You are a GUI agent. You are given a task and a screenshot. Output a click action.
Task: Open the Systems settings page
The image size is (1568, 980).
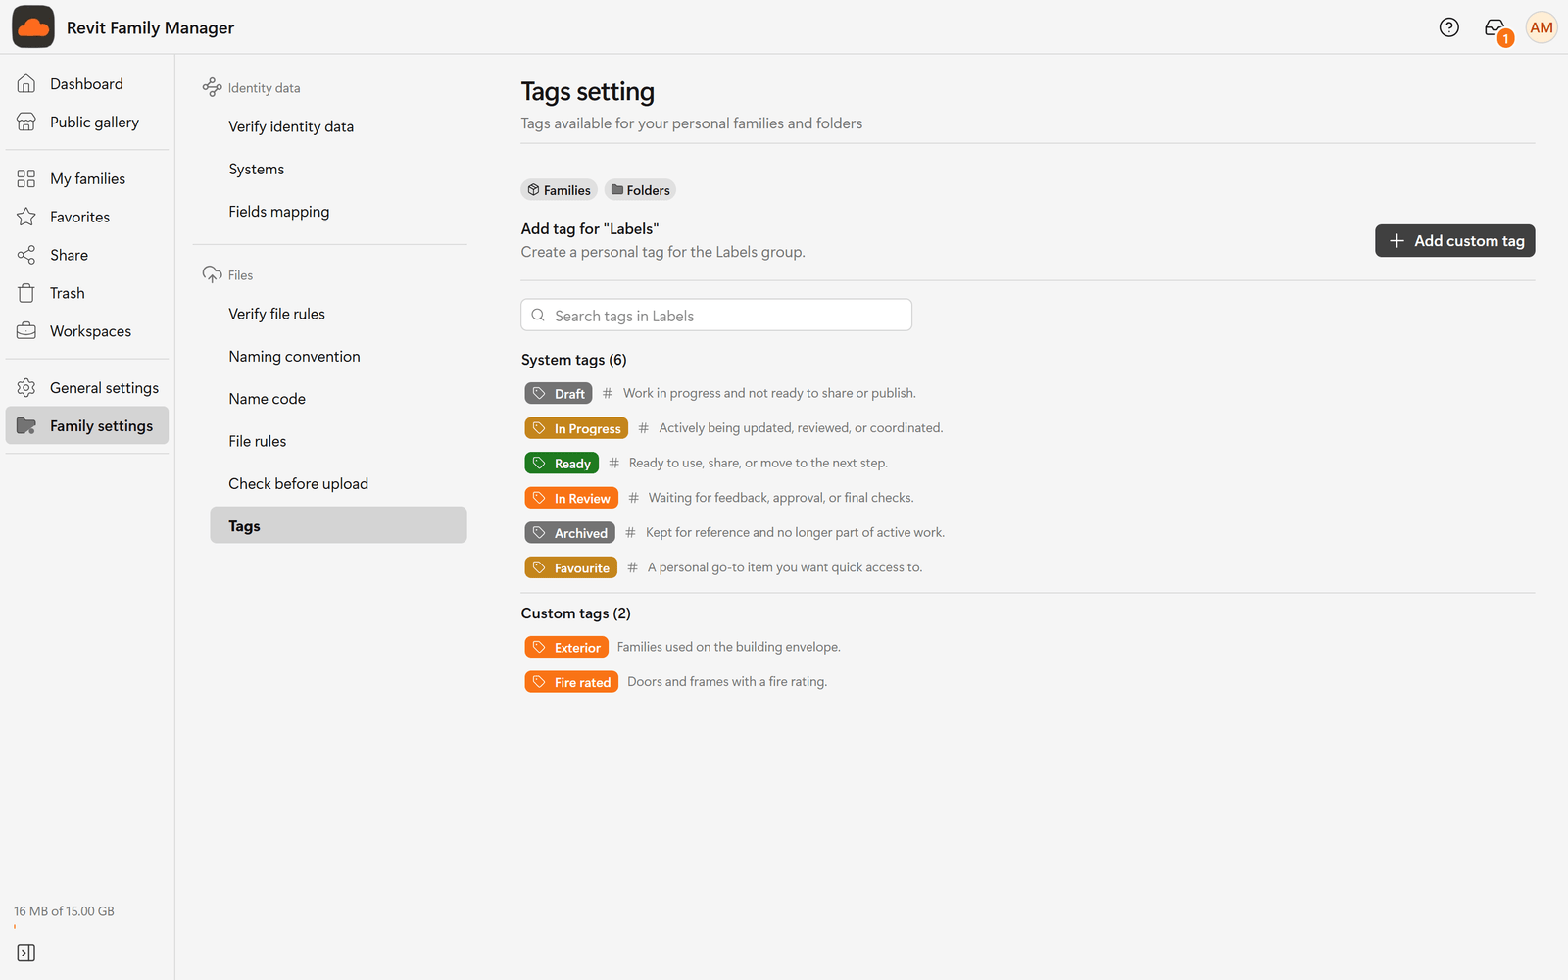click(338, 169)
